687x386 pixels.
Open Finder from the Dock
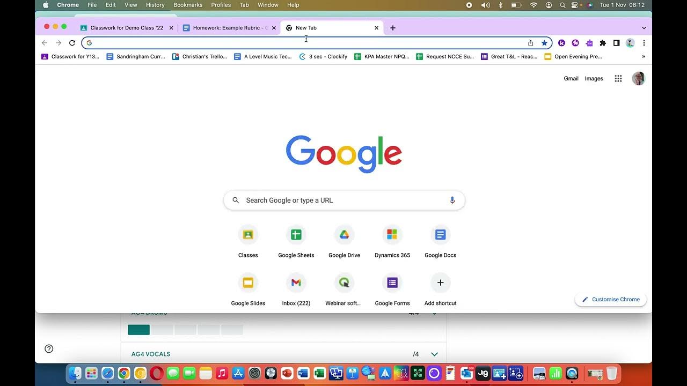pos(76,373)
